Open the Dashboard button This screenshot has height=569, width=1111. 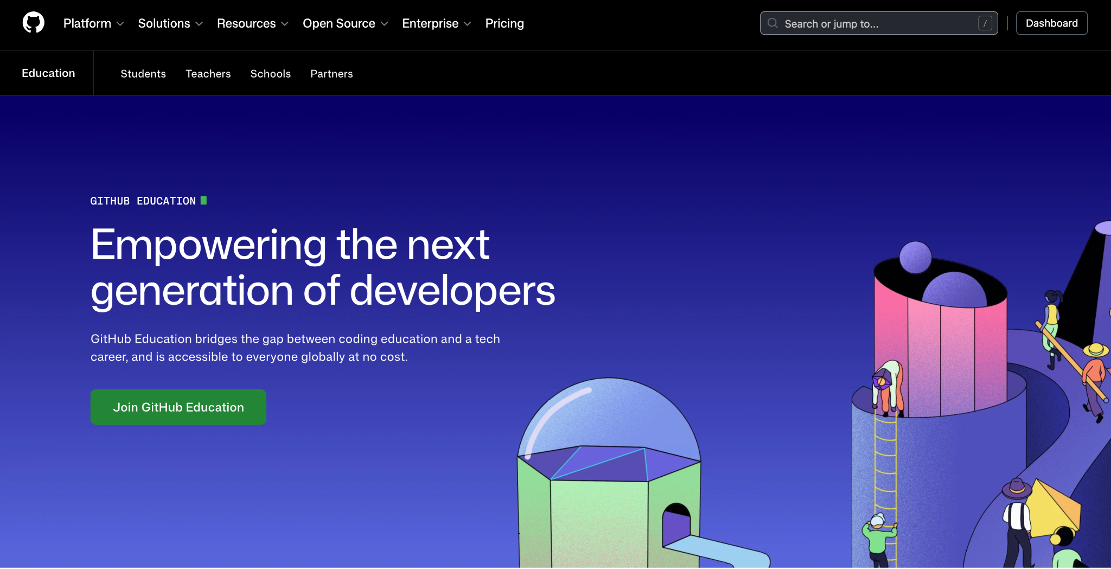[1051, 23]
